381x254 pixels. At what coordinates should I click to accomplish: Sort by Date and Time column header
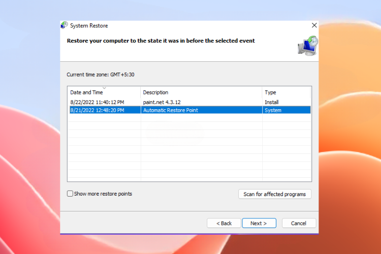point(104,92)
